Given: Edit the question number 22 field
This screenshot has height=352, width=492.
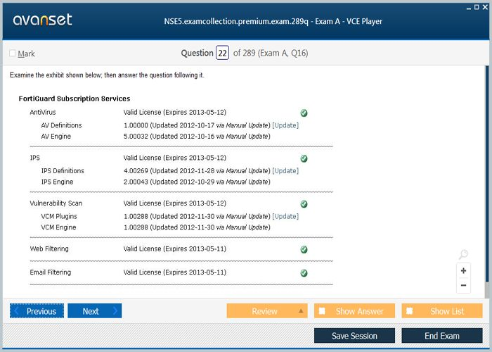Looking at the screenshot, I should [222, 54].
